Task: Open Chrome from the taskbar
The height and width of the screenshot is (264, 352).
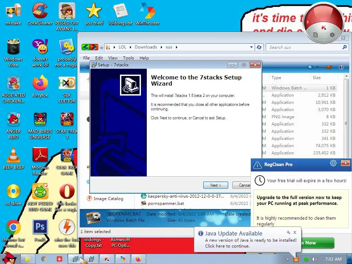Action: pyautogui.click(x=43, y=259)
